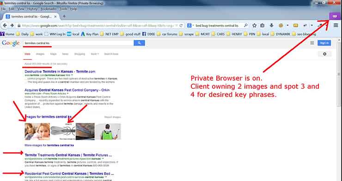Screen dimensions: 342x181
Task: Open the History menu
Action: click(32, 9)
